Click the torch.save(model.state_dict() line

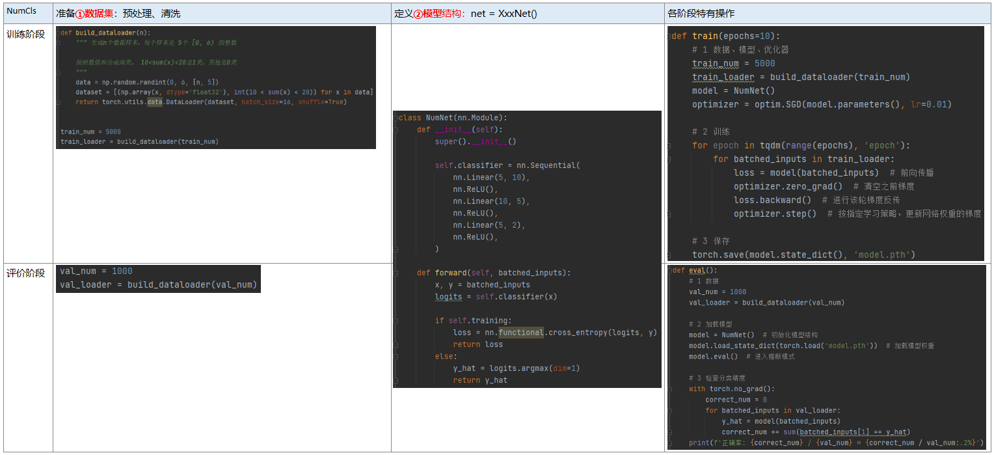[804, 255]
